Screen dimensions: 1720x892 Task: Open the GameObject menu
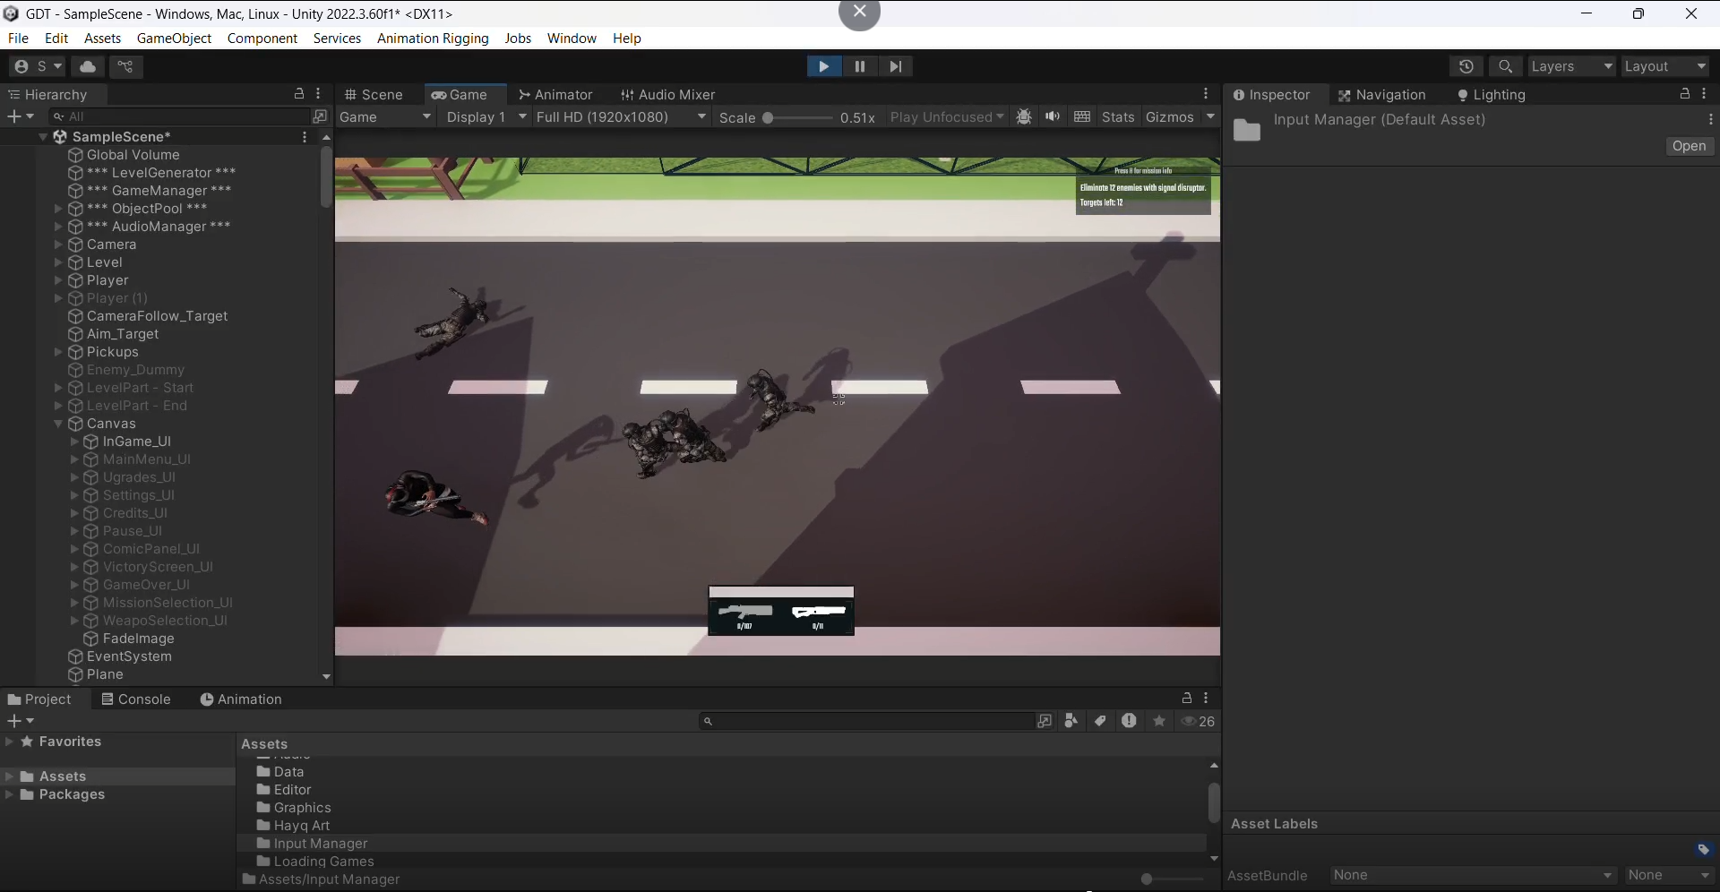174,39
